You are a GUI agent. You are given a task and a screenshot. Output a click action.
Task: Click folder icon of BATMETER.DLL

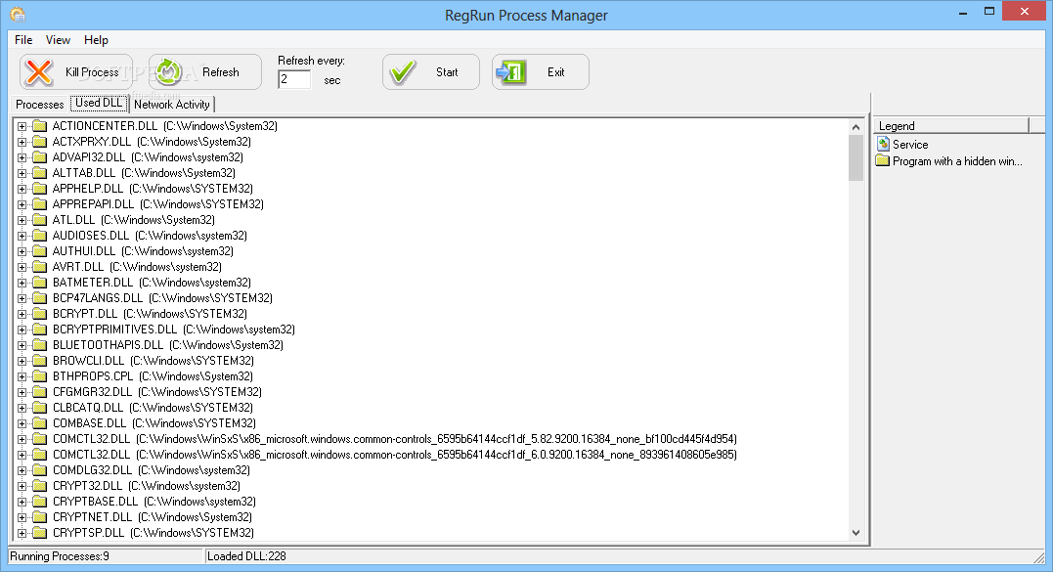[x=40, y=282]
